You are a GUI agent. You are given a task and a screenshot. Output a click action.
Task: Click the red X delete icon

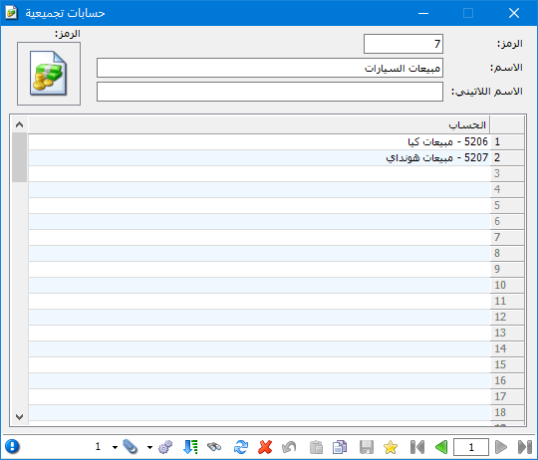pyautogui.click(x=265, y=447)
